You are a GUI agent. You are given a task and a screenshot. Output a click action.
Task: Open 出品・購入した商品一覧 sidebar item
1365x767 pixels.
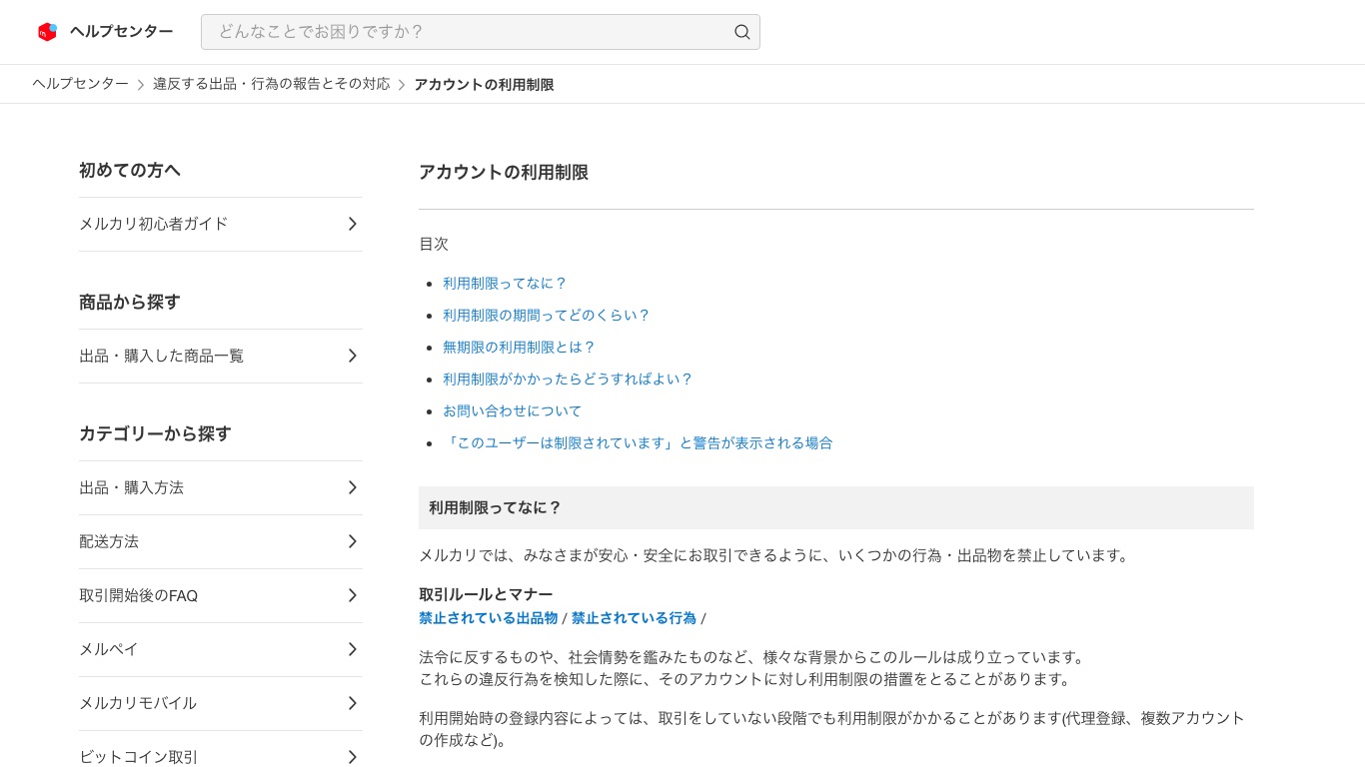(x=221, y=356)
